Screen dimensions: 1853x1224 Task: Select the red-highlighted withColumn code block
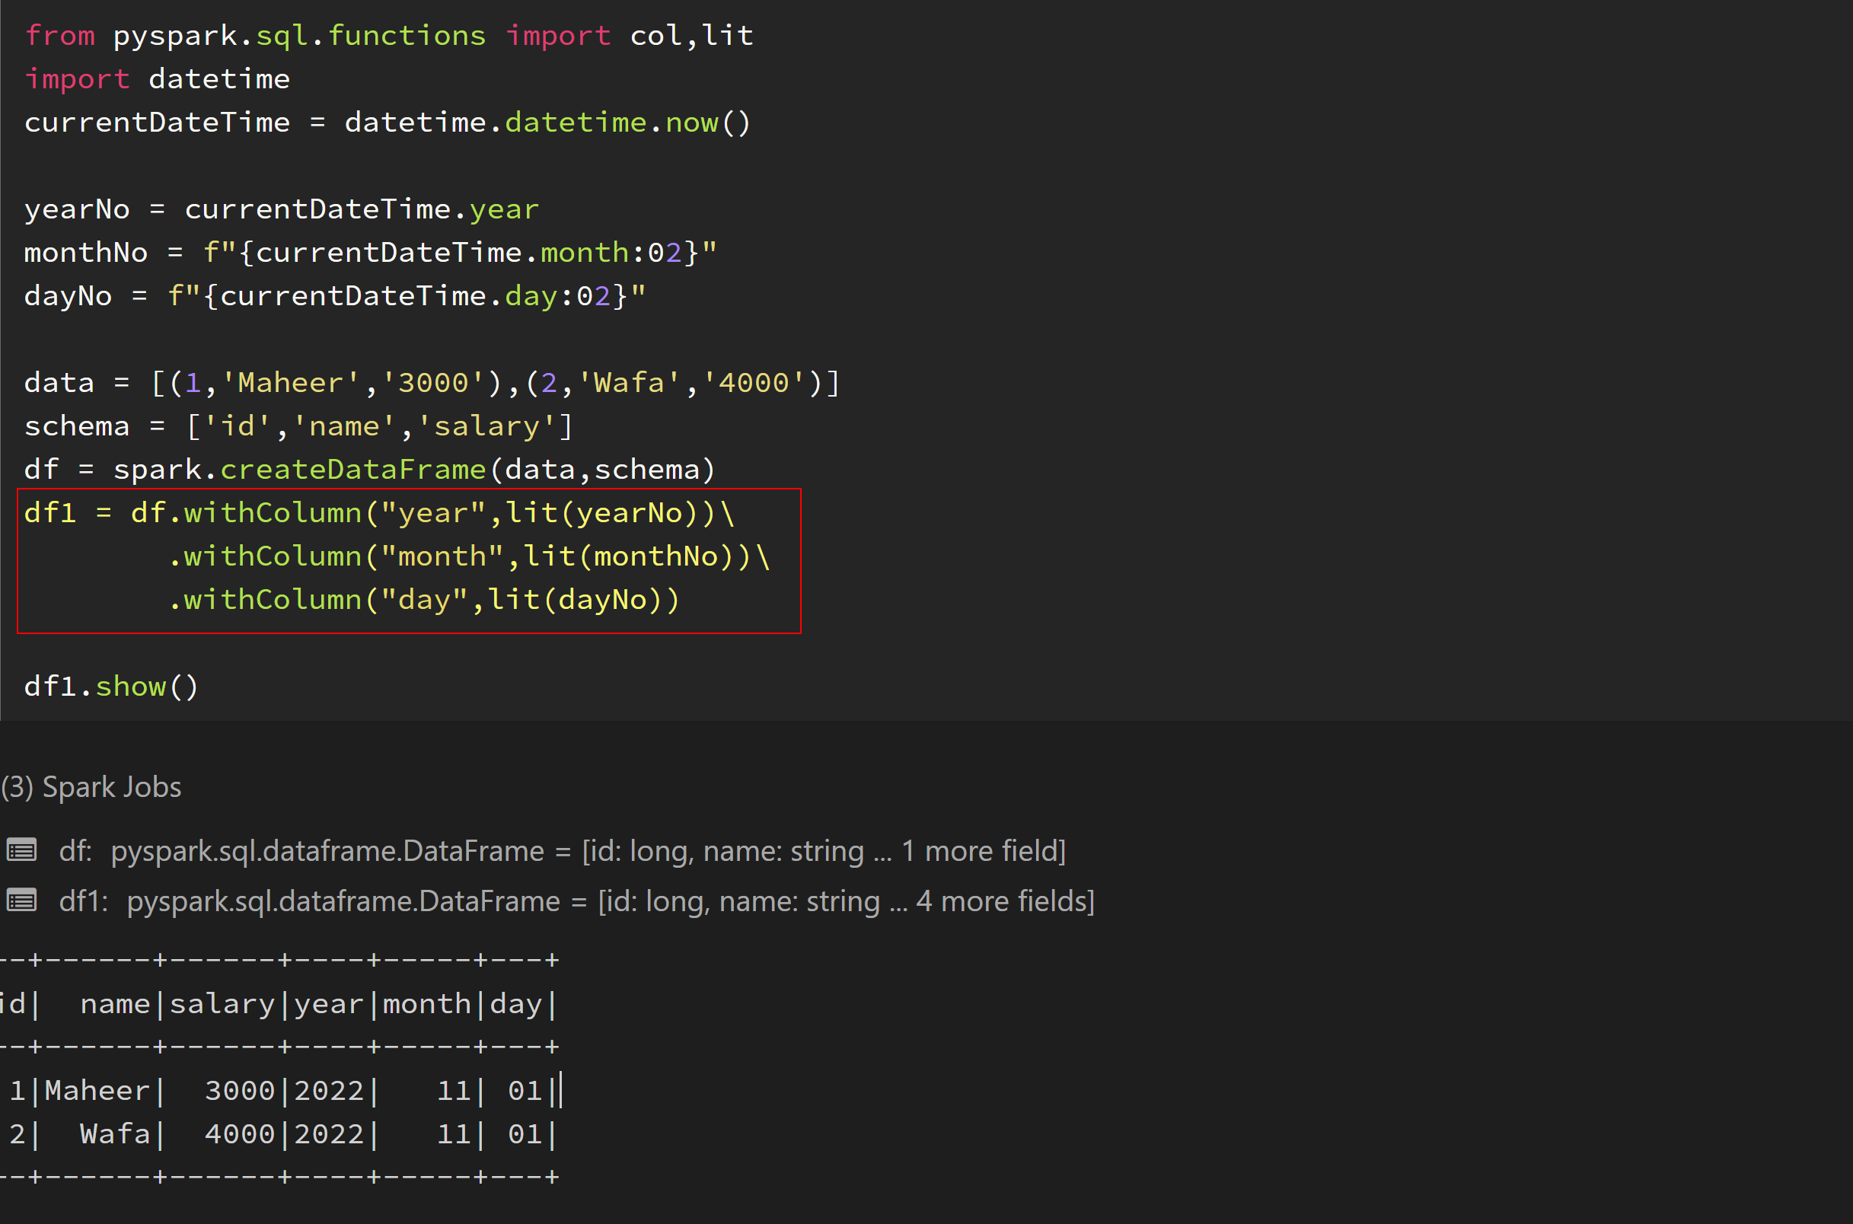[410, 556]
